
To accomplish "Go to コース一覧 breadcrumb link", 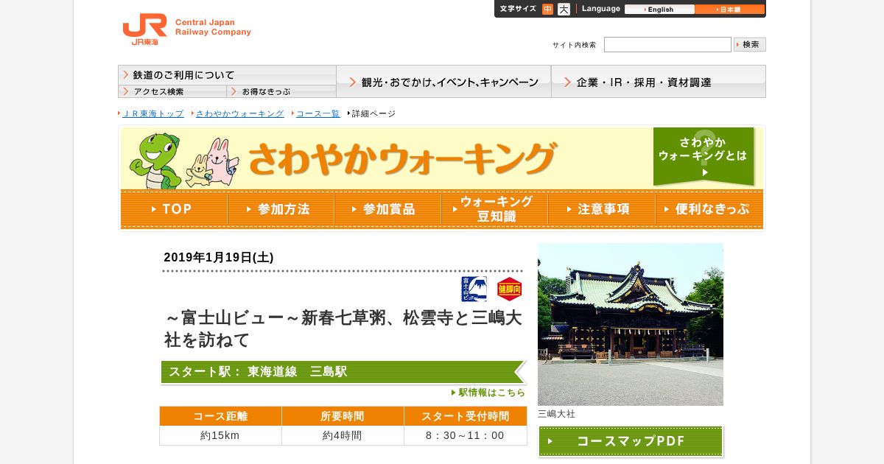I will (x=318, y=113).
